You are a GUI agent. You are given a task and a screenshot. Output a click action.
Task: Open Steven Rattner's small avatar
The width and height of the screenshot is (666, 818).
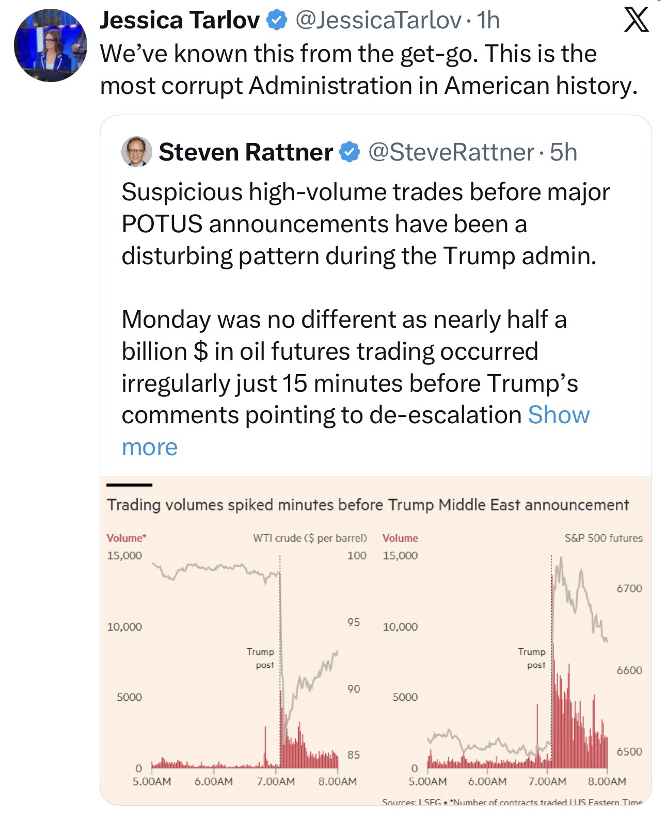click(136, 152)
